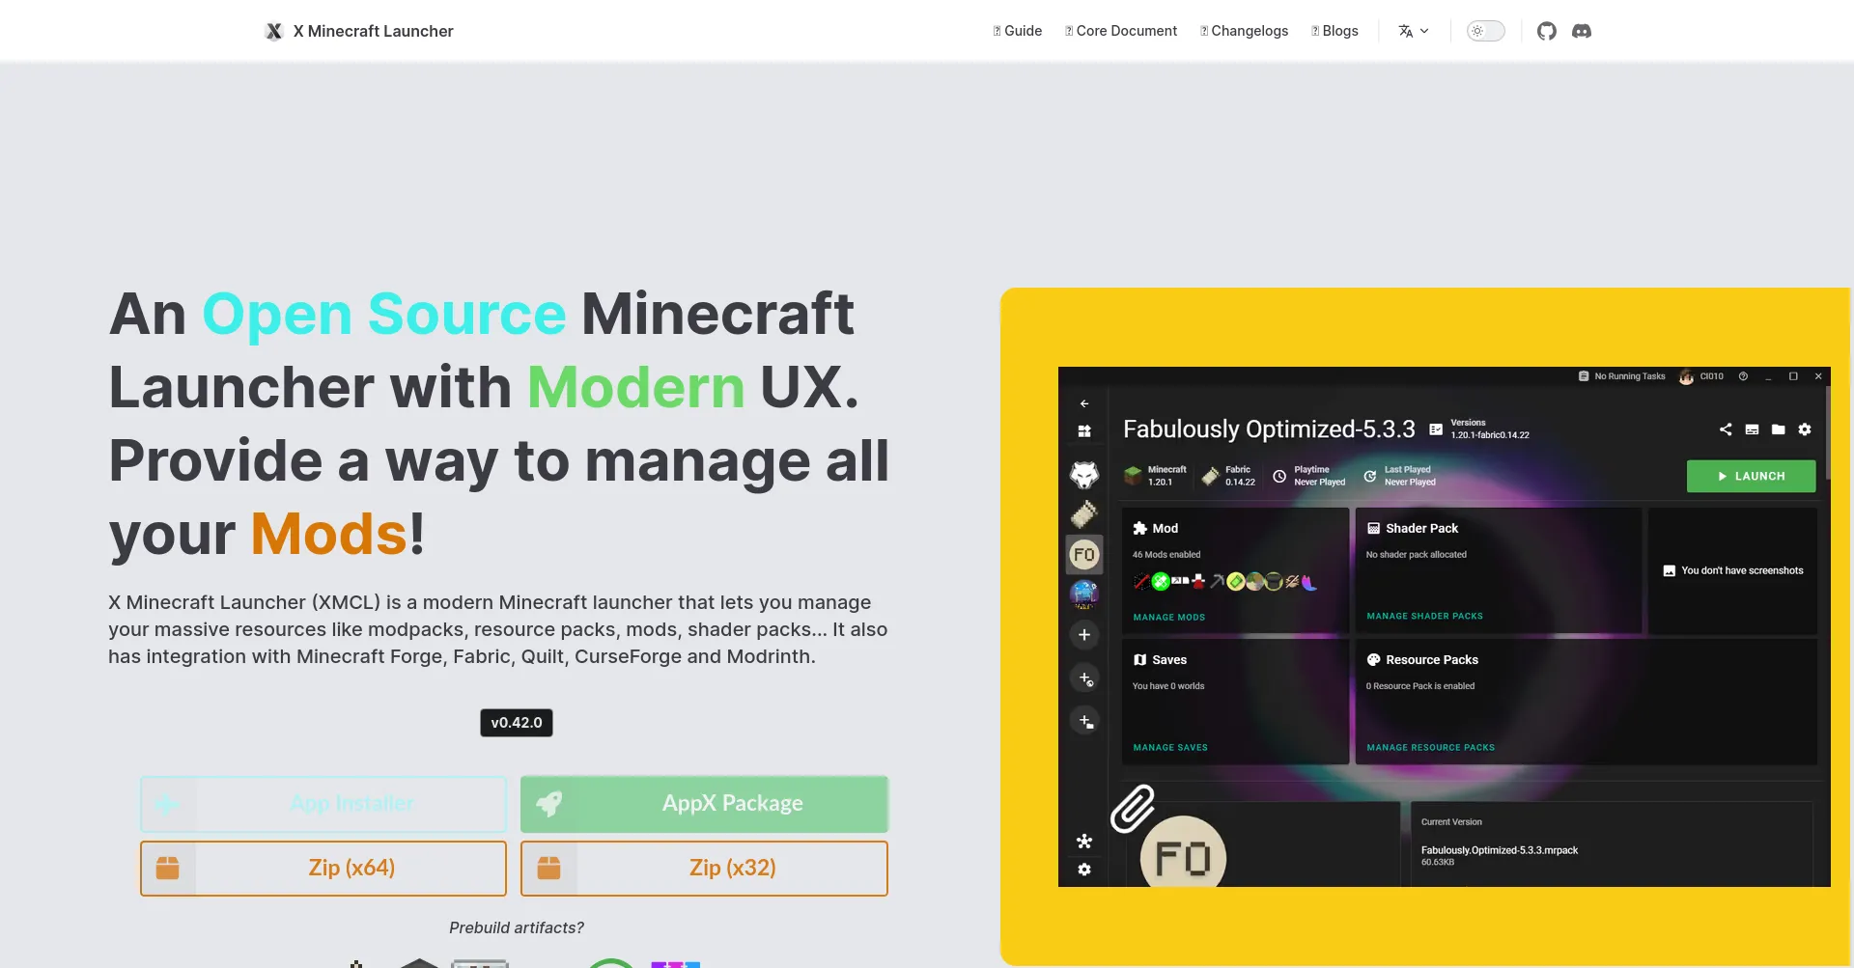
Task: Click the help question mark icon
Action: pyautogui.click(x=1743, y=376)
